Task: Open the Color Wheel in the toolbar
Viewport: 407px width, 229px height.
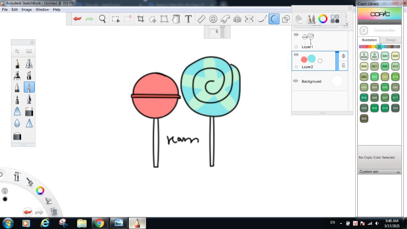Action: tap(323, 19)
